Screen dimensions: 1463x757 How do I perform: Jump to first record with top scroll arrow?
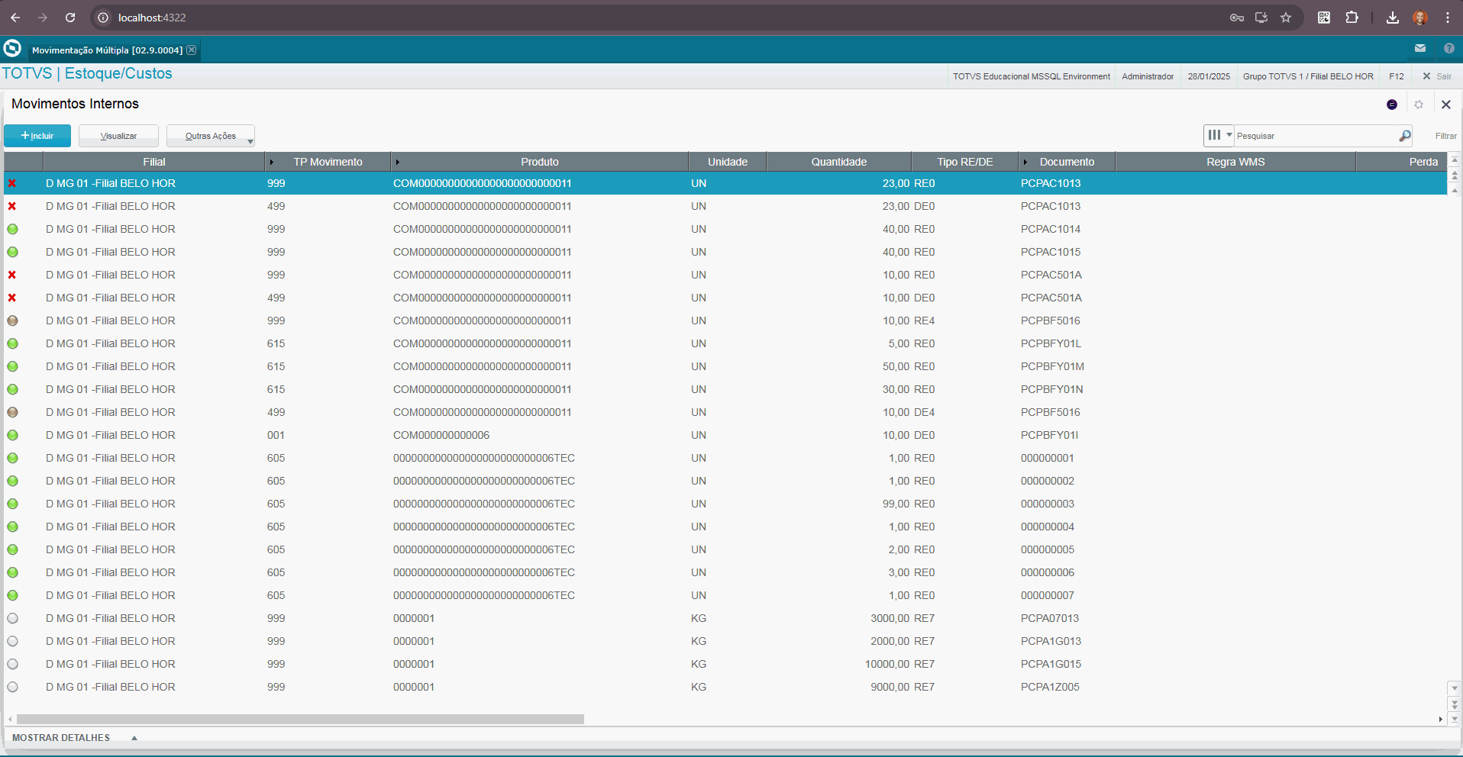coord(1455,160)
